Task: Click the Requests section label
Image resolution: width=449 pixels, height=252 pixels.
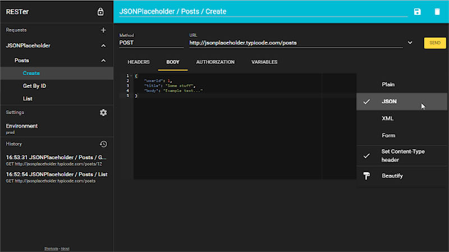Action: click(x=16, y=30)
